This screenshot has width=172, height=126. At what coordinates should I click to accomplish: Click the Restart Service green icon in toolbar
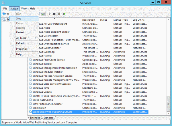pos(64,14)
